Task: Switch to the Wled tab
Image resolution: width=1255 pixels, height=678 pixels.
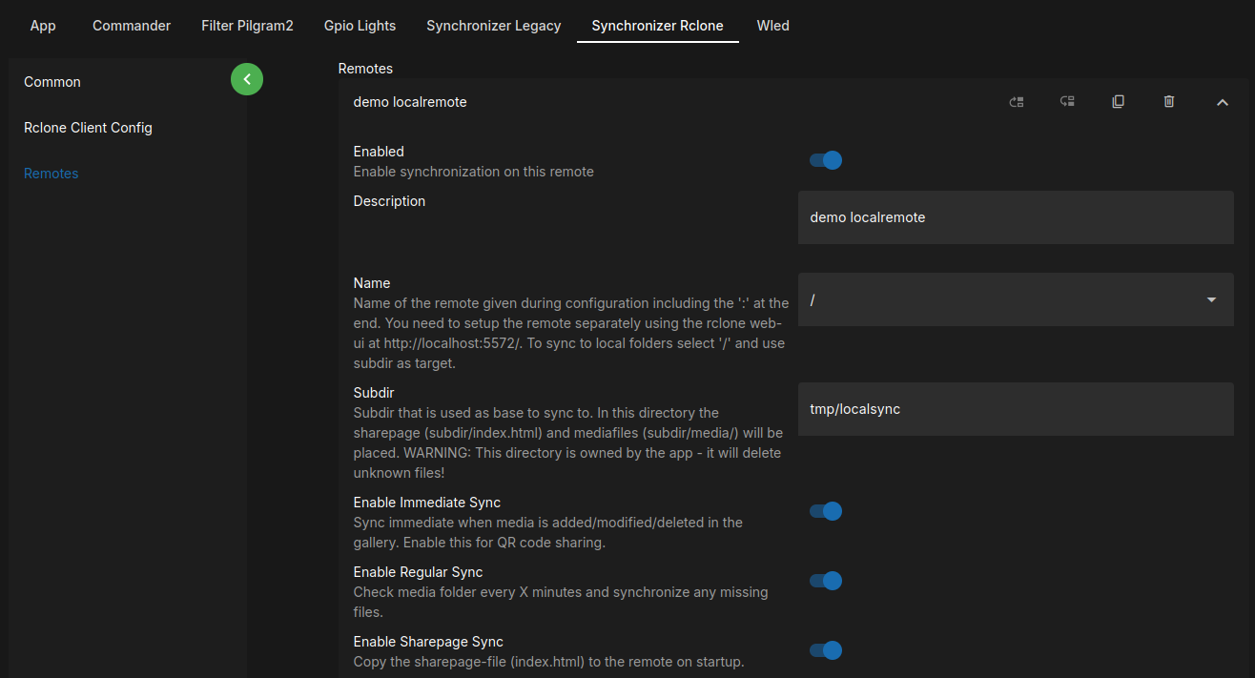Action: click(x=772, y=26)
